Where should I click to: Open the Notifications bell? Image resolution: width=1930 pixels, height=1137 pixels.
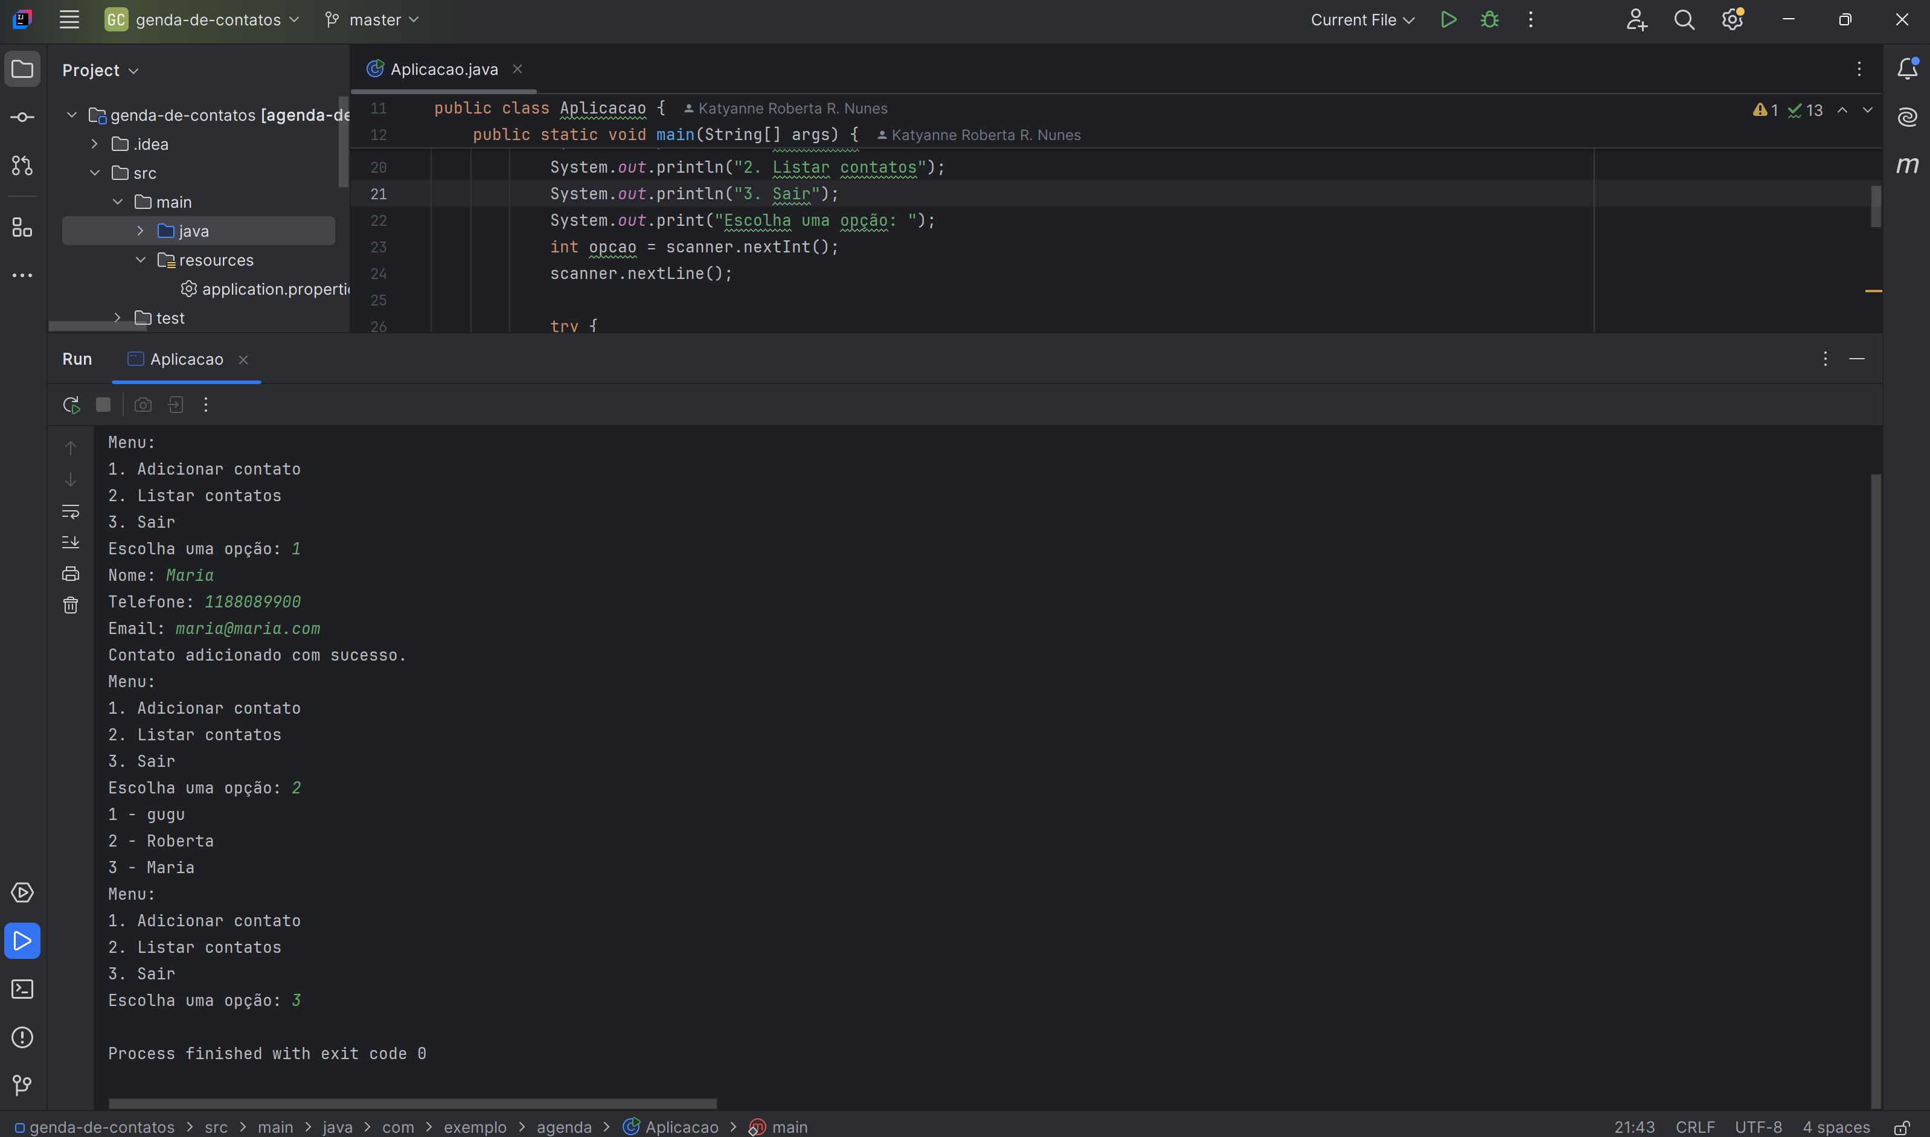(x=1907, y=69)
